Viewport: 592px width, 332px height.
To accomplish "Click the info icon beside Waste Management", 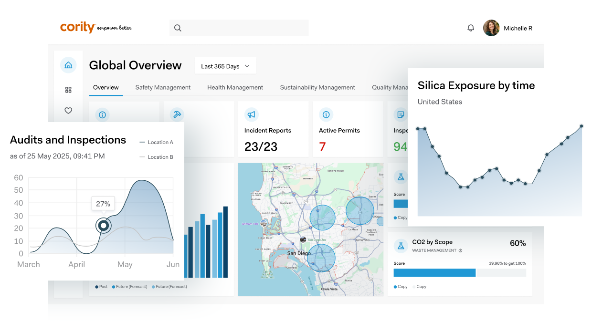I will tap(460, 250).
